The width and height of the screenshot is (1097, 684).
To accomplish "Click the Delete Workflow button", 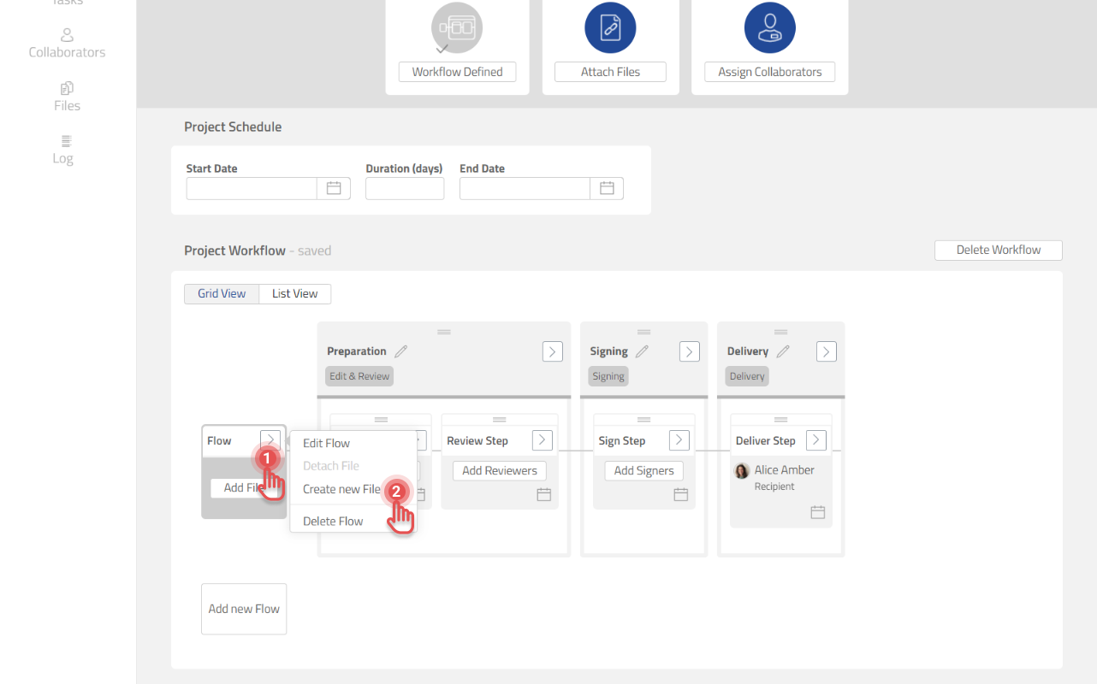I will 998,250.
